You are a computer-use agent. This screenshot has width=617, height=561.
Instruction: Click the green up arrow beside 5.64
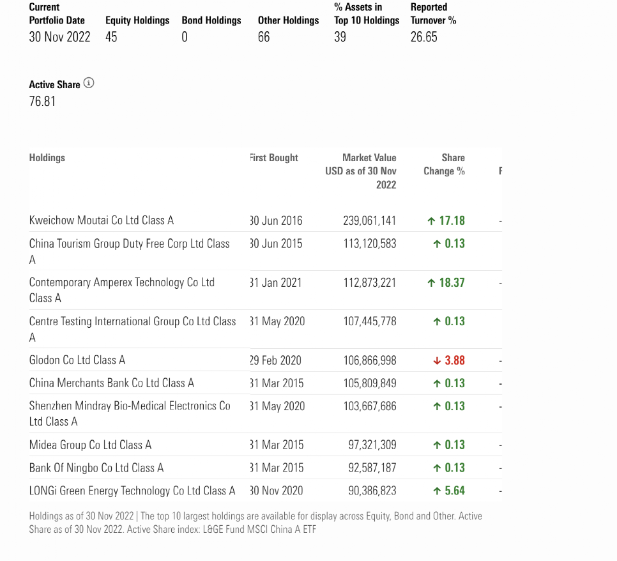(x=437, y=491)
